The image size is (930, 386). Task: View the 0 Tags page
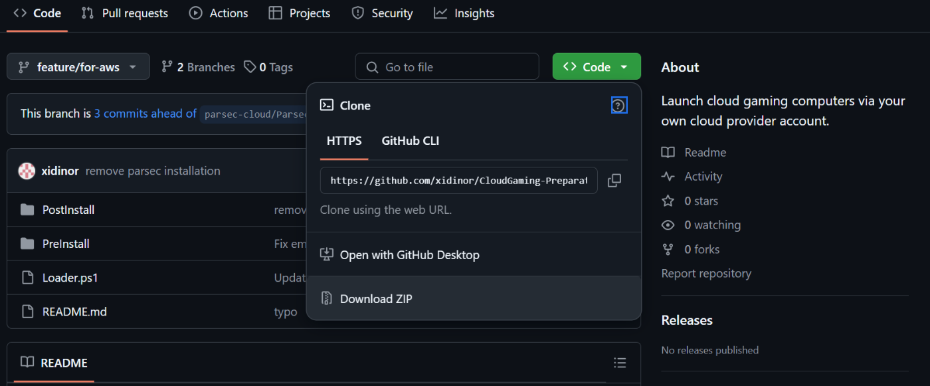tap(268, 67)
